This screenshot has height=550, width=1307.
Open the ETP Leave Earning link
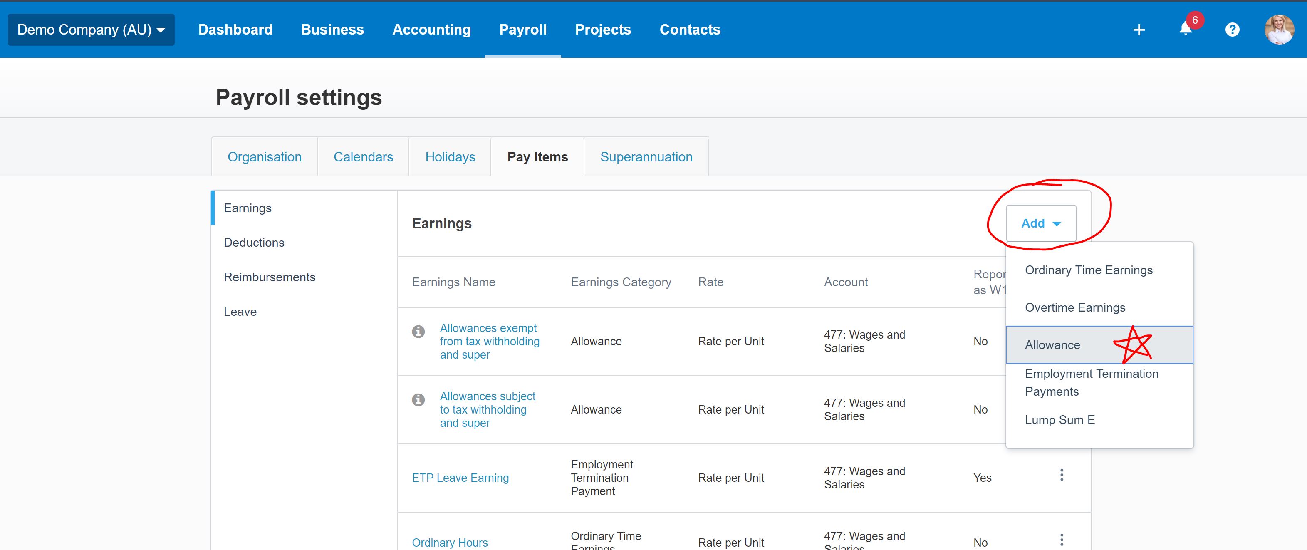pyautogui.click(x=460, y=478)
